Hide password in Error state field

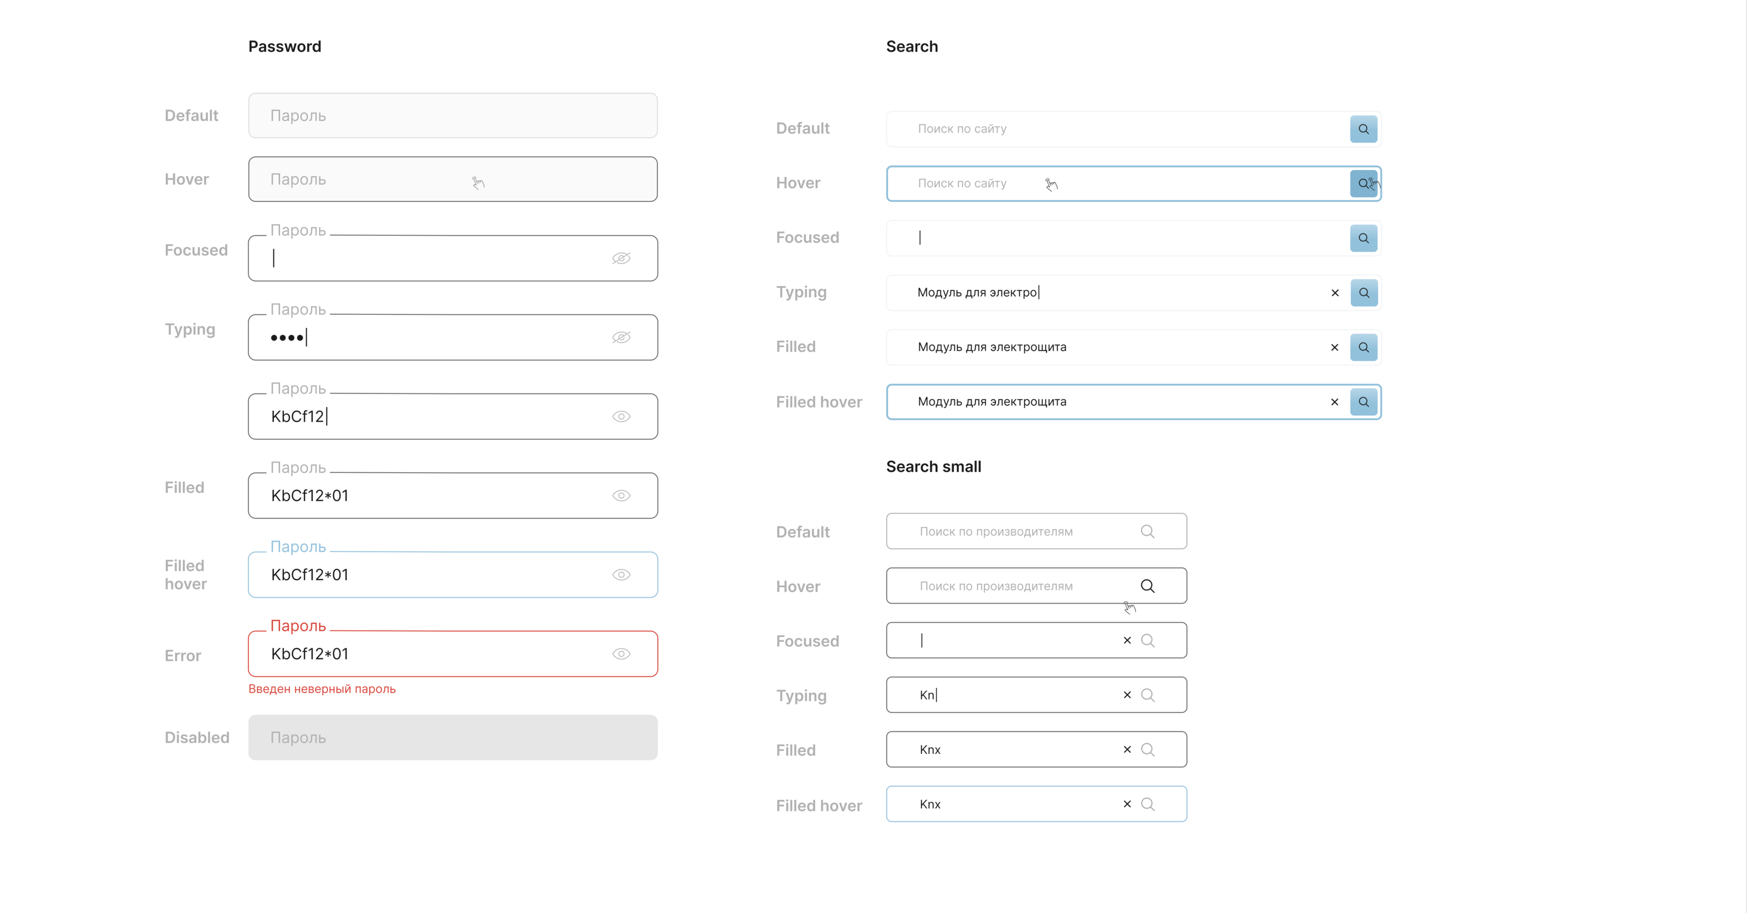621,654
